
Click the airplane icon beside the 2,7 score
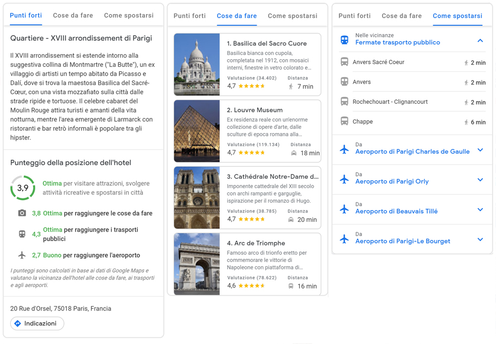pos(22,255)
